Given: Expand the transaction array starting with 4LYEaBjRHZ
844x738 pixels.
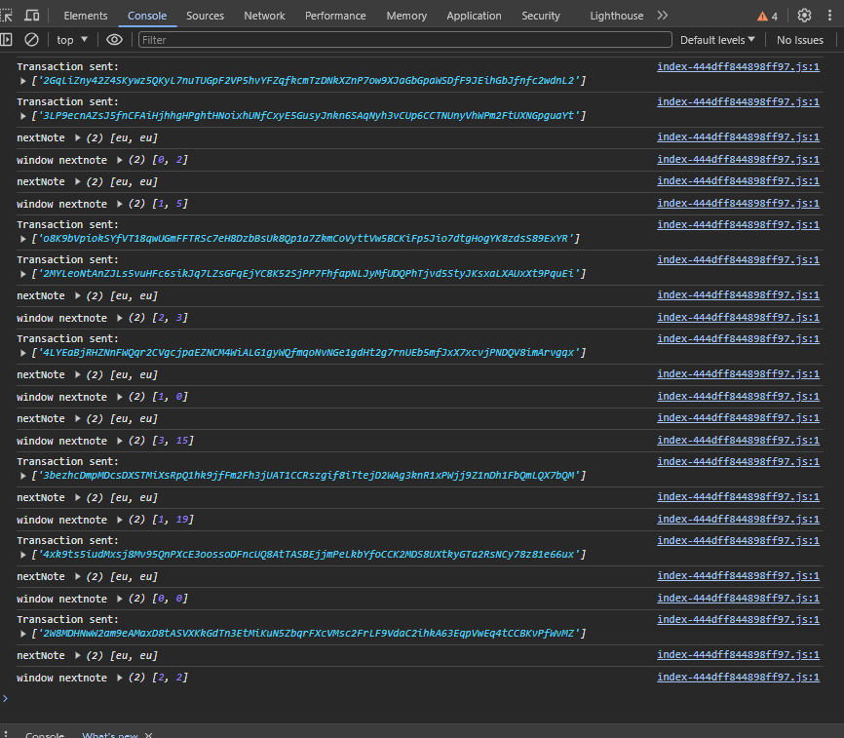Looking at the screenshot, I should coord(23,353).
